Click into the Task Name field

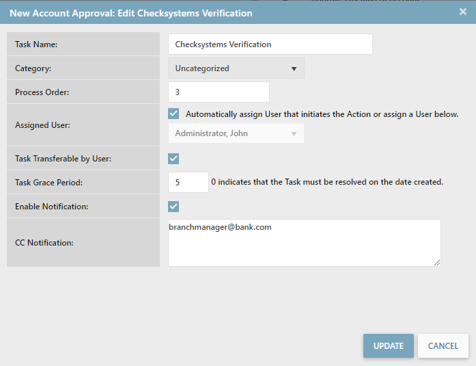pyautogui.click(x=270, y=44)
